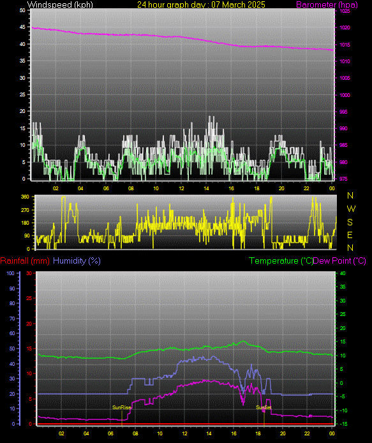Click the Temperature (°C) legend label

pyautogui.click(x=281, y=260)
